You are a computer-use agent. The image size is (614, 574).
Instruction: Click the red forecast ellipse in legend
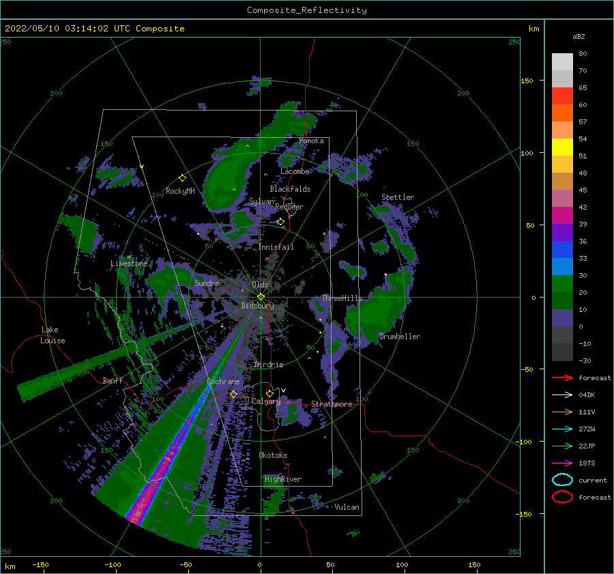coord(562,497)
